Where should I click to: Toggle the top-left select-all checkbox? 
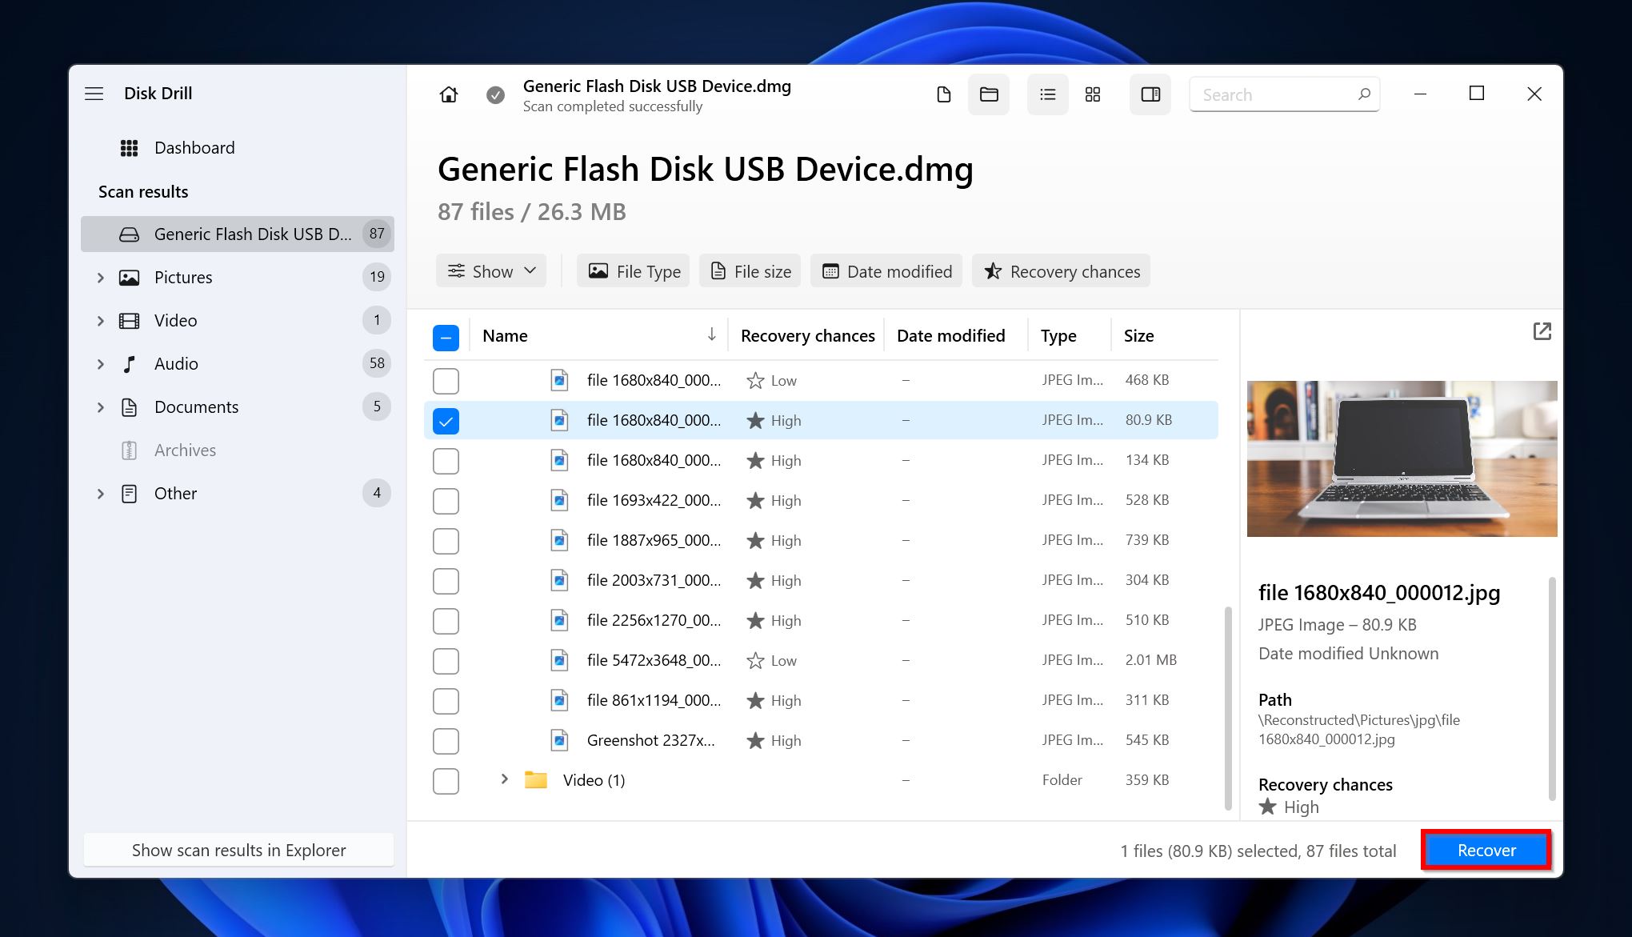445,336
